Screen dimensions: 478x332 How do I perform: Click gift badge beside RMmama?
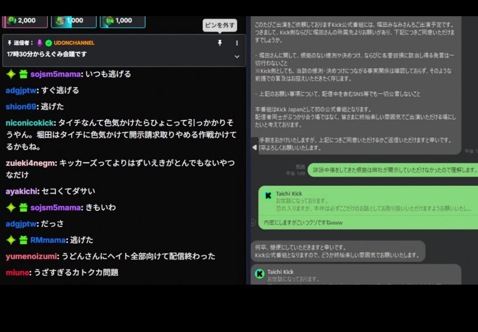point(24,240)
